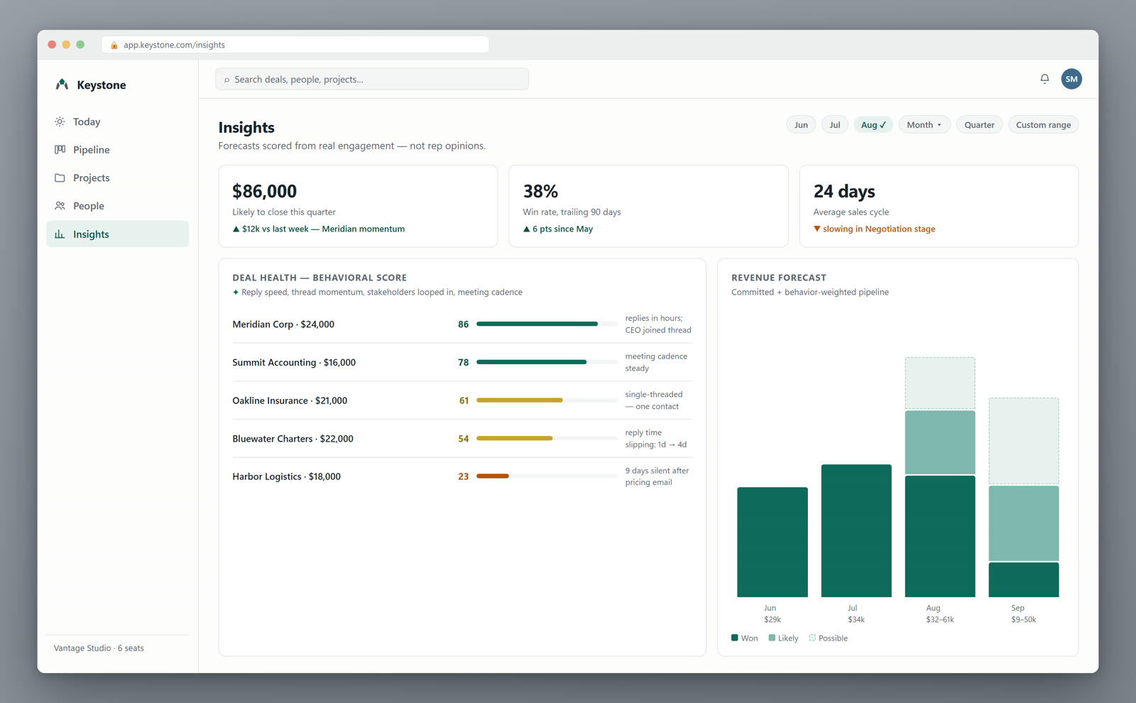Go to People in sidebar

[118, 206]
